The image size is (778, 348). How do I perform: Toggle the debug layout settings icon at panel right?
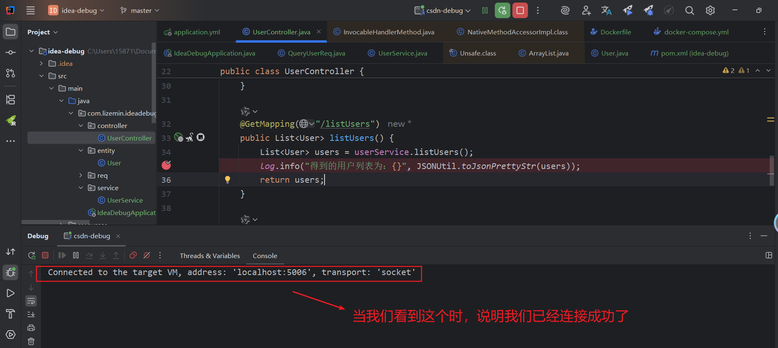(769, 256)
